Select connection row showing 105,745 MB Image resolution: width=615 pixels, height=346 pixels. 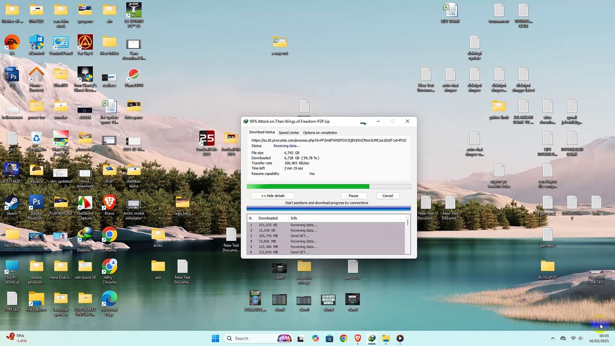point(327,236)
